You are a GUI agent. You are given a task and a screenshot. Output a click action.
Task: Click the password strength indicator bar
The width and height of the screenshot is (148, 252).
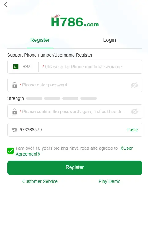pos(61,98)
